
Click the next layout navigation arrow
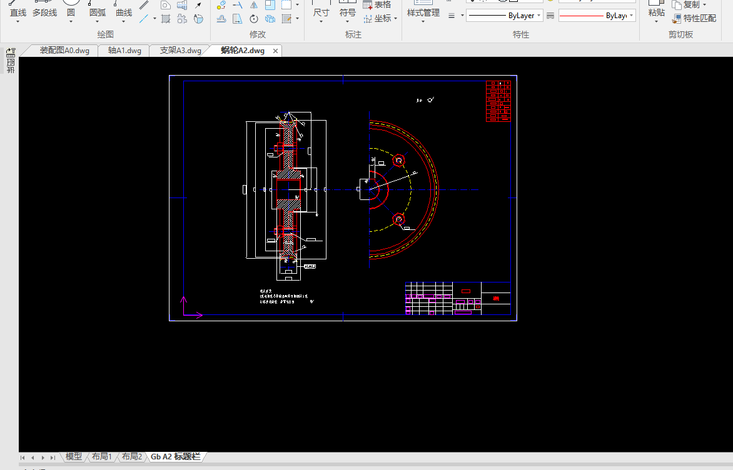click(x=43, y=457)
